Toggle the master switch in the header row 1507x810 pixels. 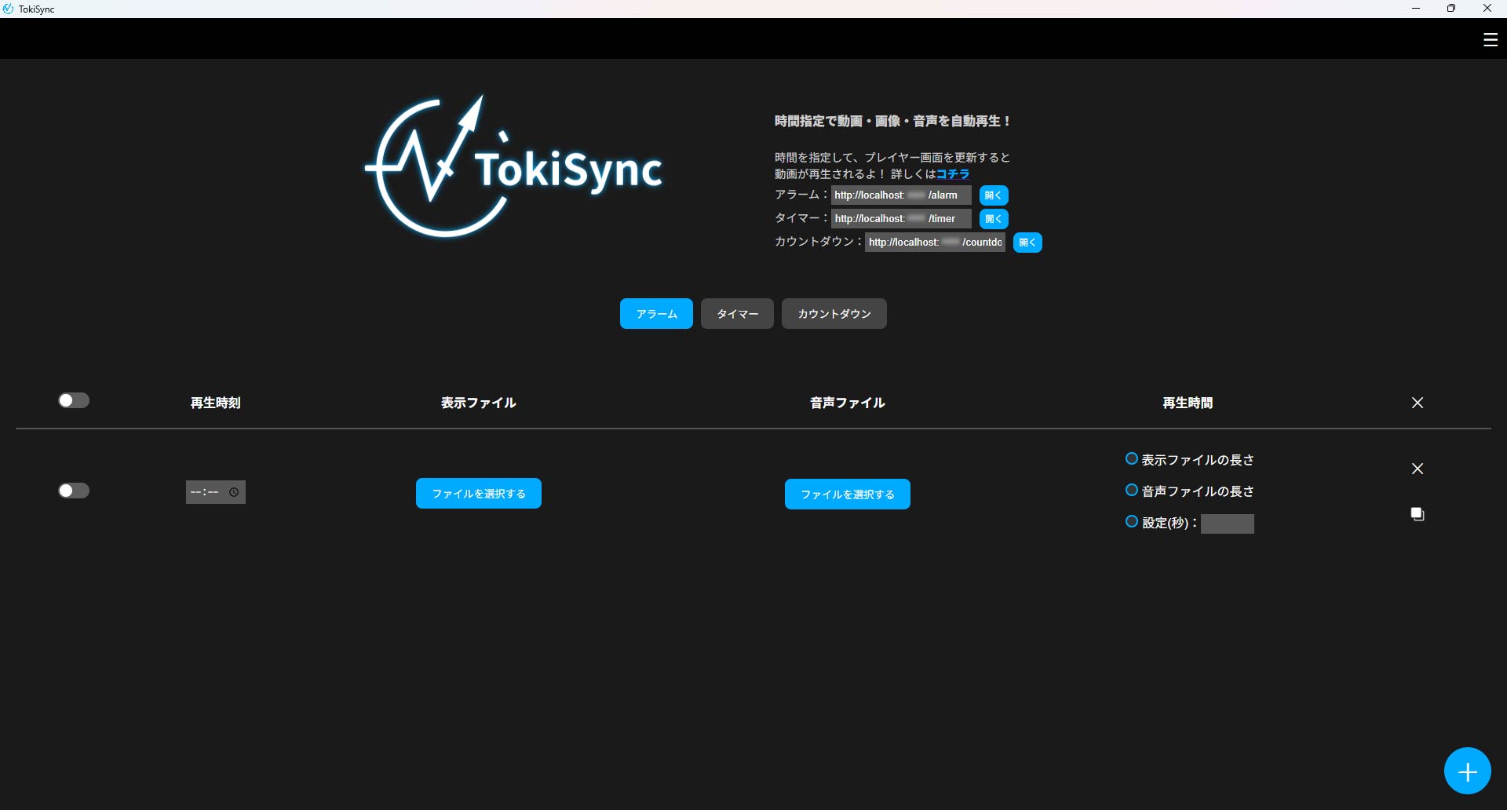click(74, 400)
